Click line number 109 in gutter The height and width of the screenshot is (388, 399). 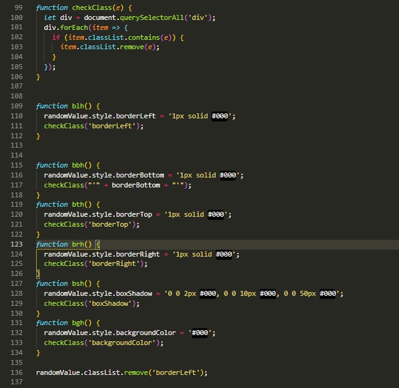[17, 106]
